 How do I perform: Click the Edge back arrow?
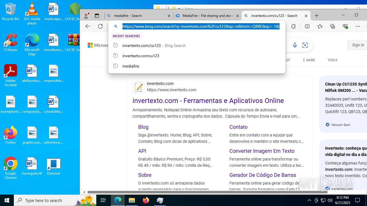[x=88, y=26]
